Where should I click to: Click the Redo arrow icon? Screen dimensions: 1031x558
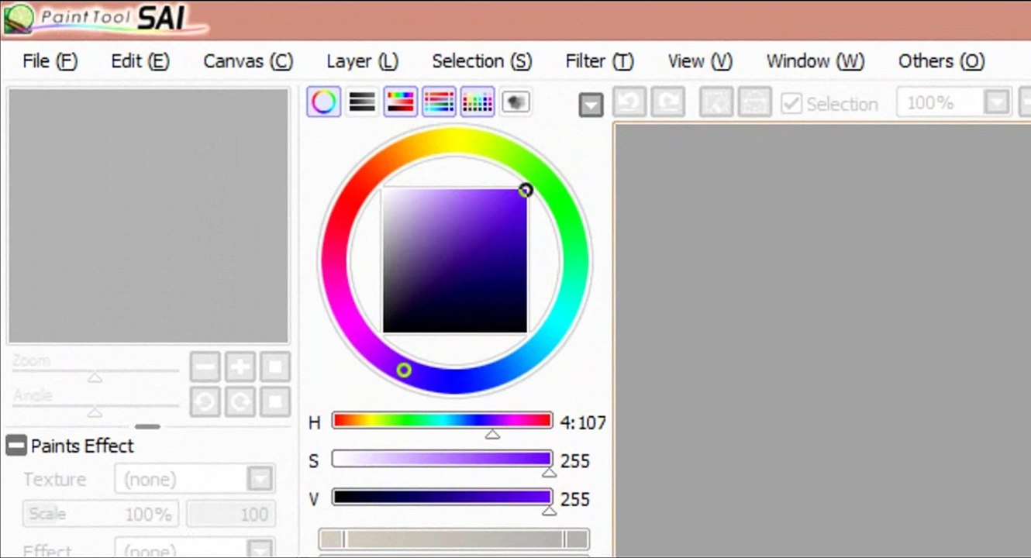(x=668, y=102)
